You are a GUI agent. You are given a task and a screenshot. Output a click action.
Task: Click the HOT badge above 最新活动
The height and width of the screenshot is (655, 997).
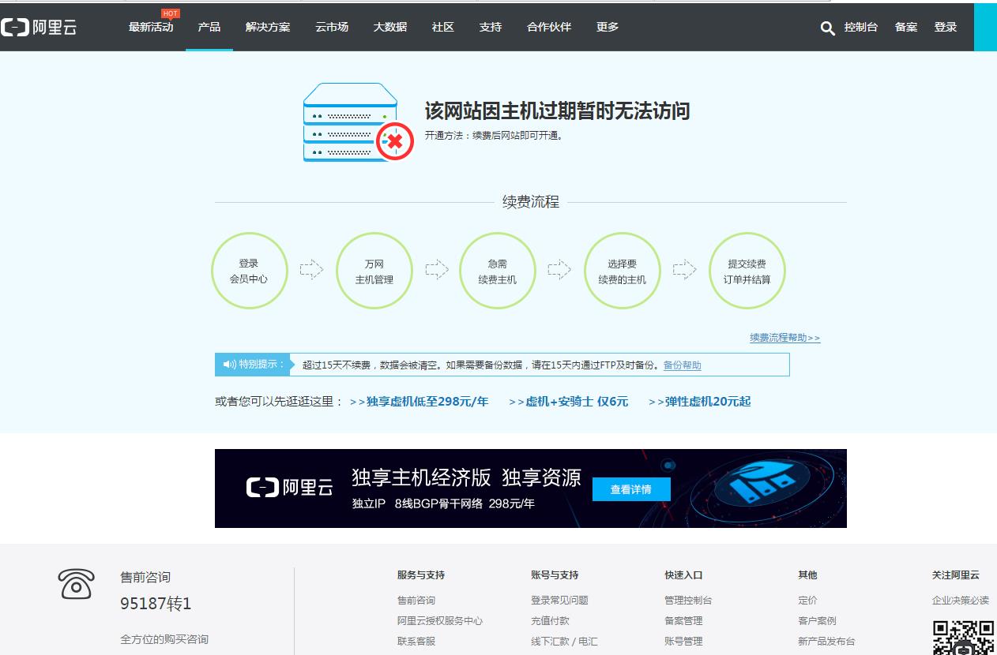[x=170, y=13]
